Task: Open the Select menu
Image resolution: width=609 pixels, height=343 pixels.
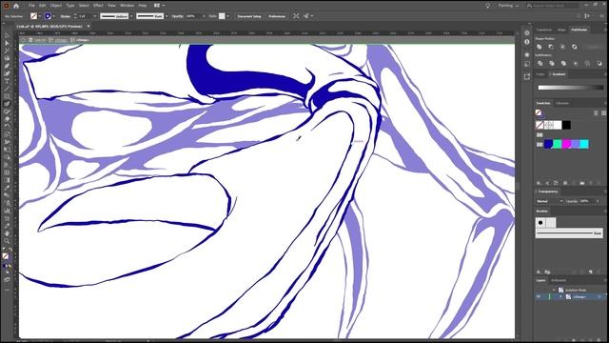Action: (84, 6)
